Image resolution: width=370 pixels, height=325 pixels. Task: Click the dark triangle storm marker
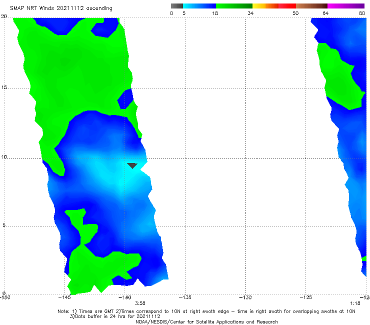point(132,165)
